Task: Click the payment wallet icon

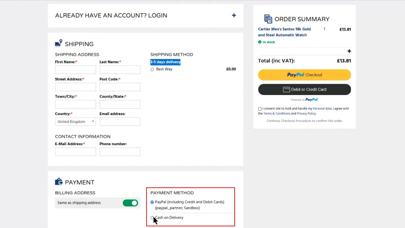Action: (59, 181)
